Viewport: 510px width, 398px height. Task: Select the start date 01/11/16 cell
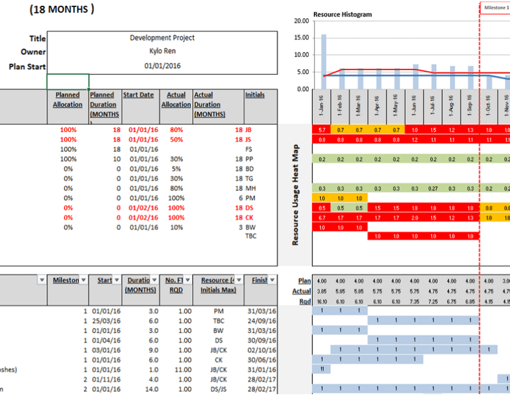(106, 379)
